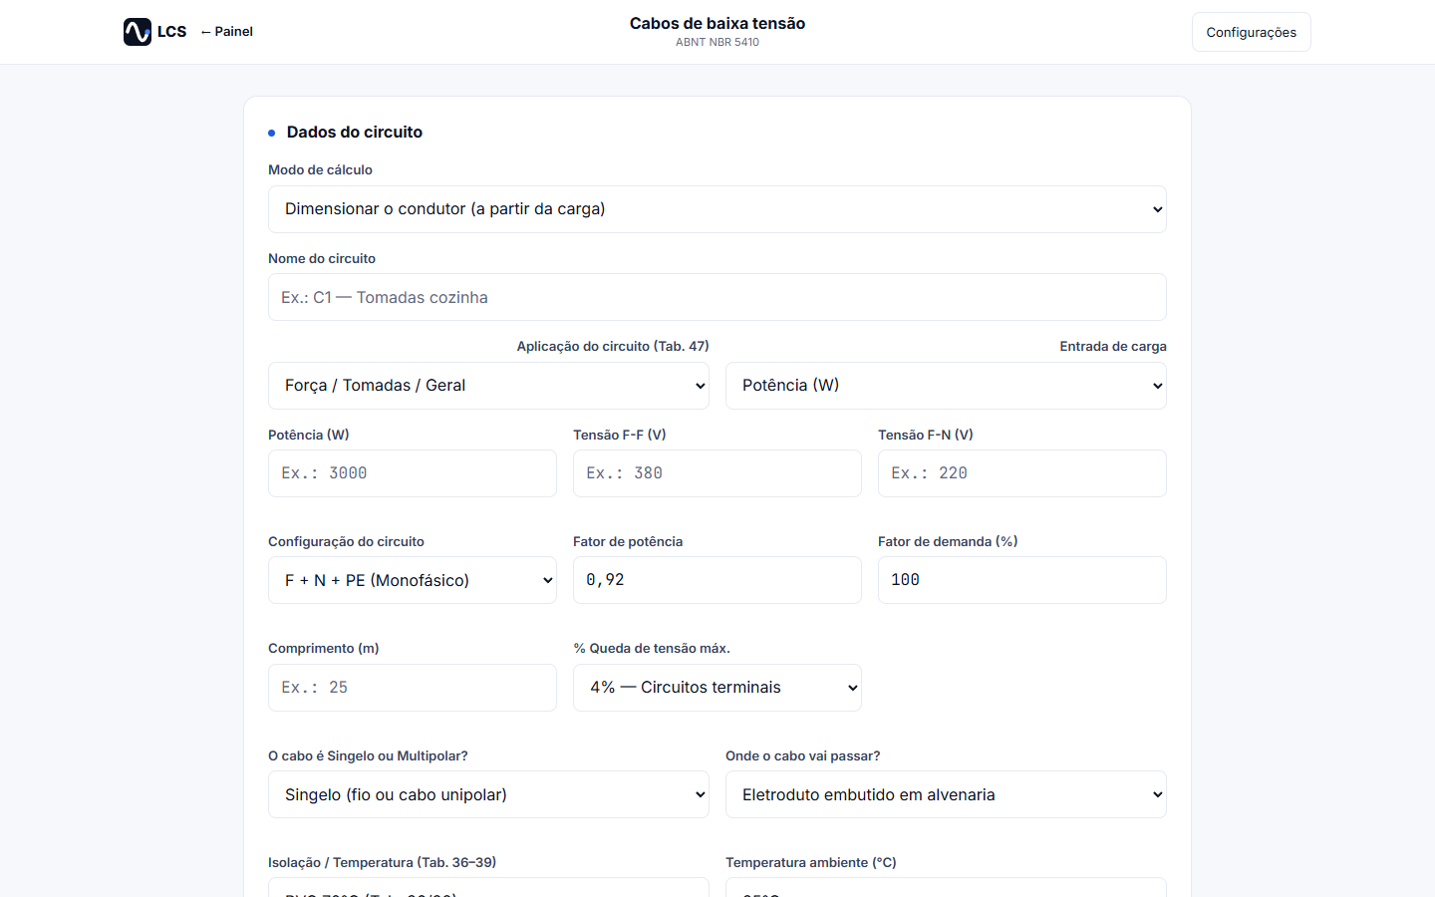Image resolution: width=1435 pixels, height=897 pixels.
Task: Click the Temperatura ambiente (°C) label
Action: click(811, 862)
